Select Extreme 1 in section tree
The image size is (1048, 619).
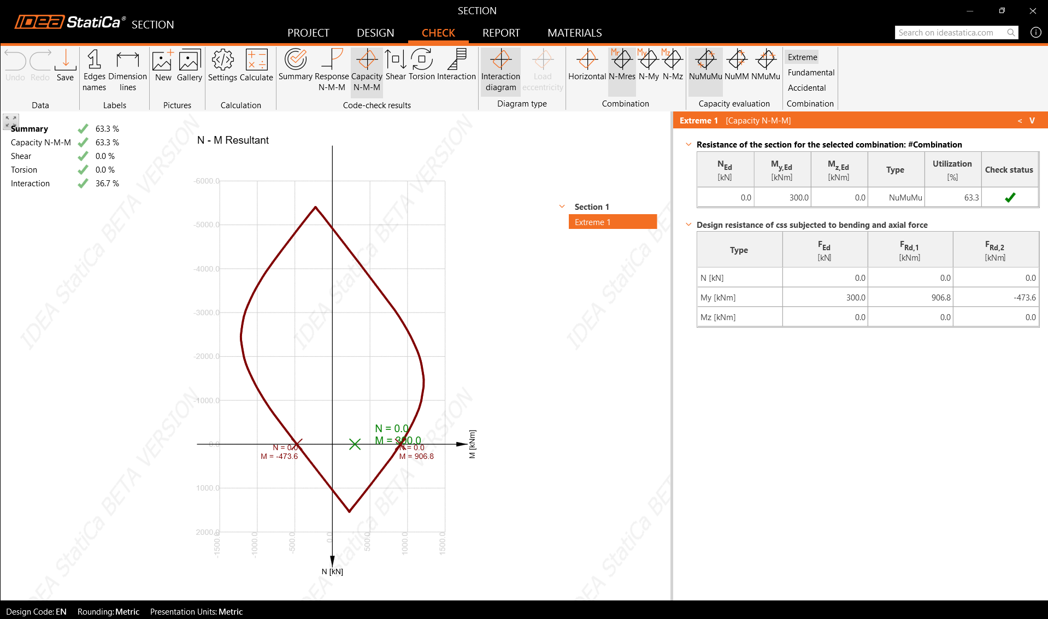[x=613, y=222]
